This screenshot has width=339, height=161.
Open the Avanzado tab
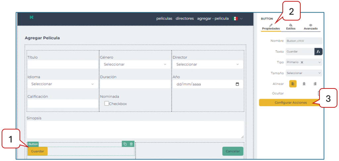pyautogui.click(x=311, y=27)
